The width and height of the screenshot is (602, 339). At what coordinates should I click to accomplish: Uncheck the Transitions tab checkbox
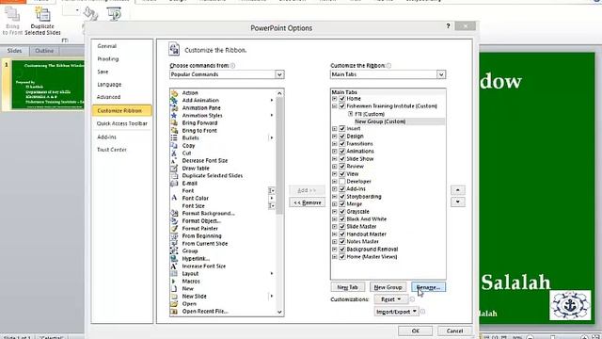pyautogui.click(x=342, y=144)
